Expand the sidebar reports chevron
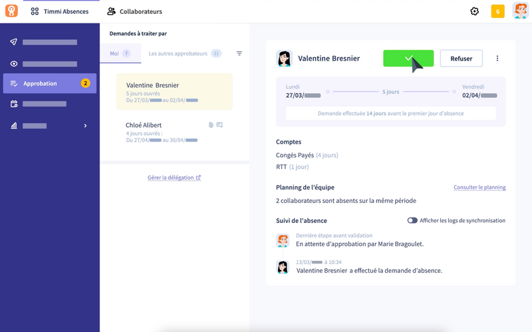 pyautogui.click(x=85, y=126)
